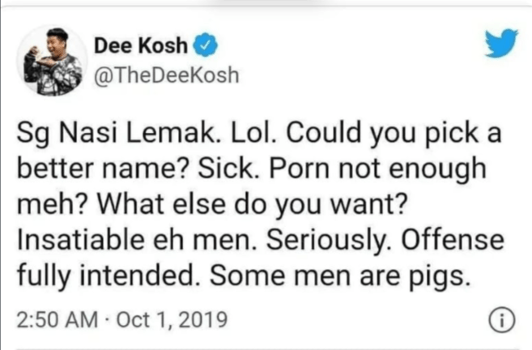The width and height of the screenshot is (532, 350).
Task: Click the Oct 1, 2019 date
Action: point(172,320)
